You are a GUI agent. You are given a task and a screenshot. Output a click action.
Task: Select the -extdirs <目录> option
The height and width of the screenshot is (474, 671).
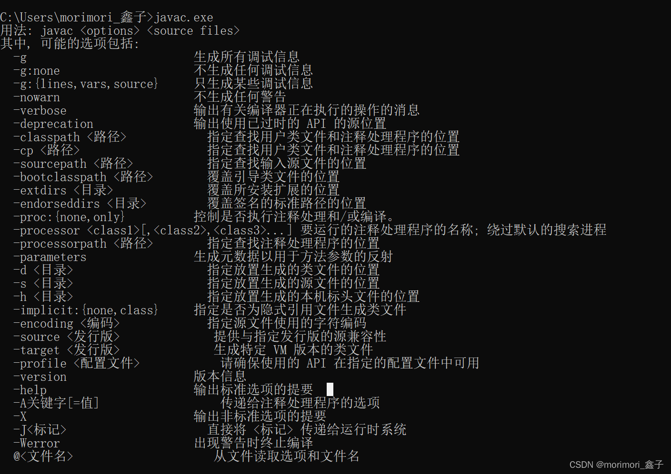click(63, 191)
